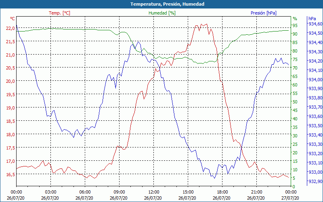Viewport: 323px width, 202px height.
Task: Click the '17,0' temperature axis value
Action: click(10, 161)
